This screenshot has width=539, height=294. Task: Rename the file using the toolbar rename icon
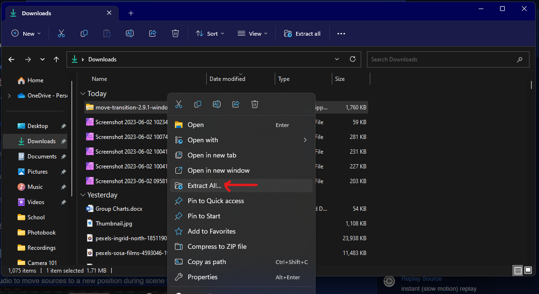pos(129,33)
